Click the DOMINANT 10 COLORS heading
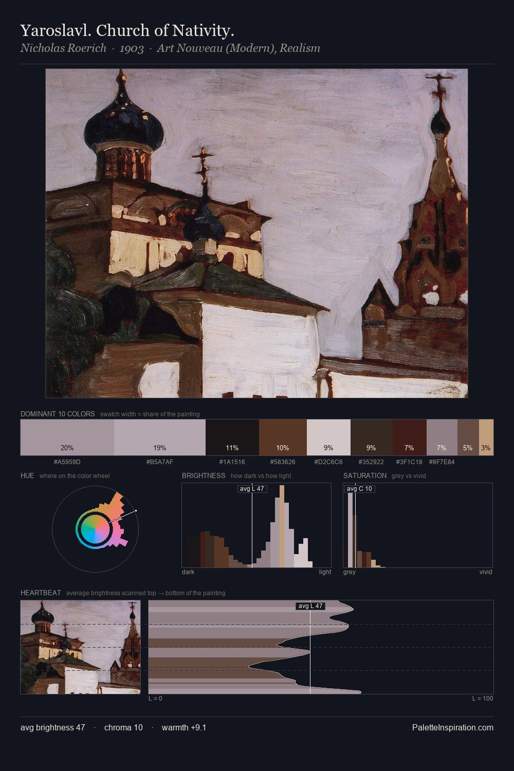 tap(58, 414)
